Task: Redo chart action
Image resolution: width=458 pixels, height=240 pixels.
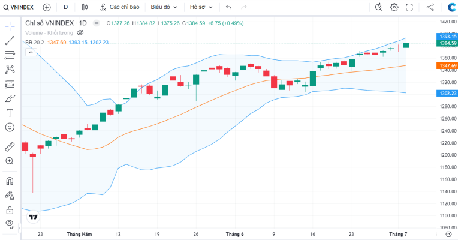Action: [244, 7]
